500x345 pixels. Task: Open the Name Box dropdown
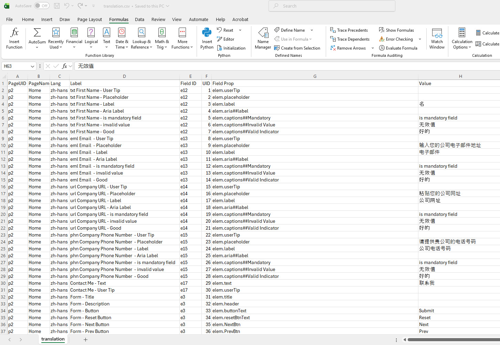click(32, 66)
